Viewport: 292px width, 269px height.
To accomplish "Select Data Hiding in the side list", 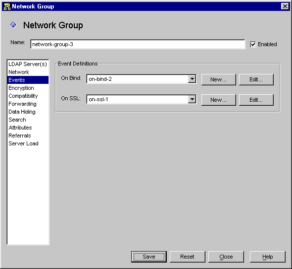I will (28, 112).
